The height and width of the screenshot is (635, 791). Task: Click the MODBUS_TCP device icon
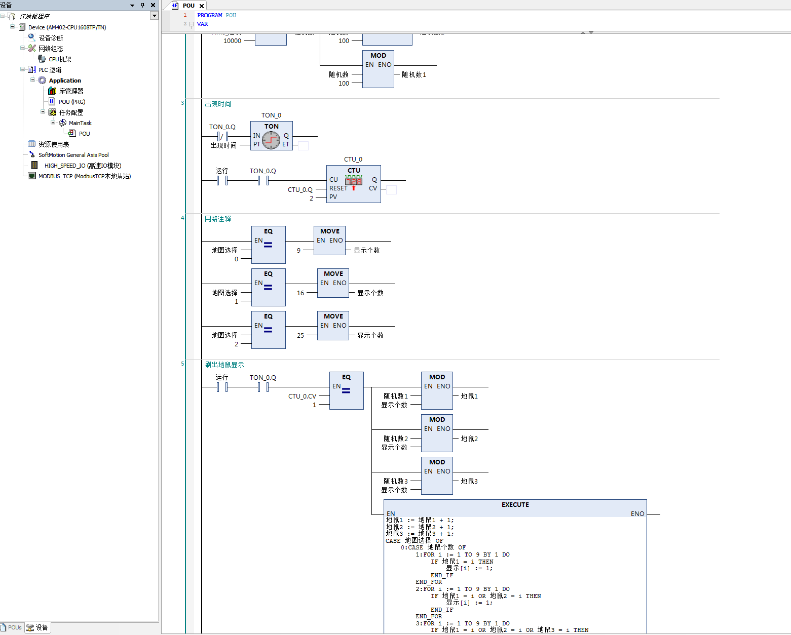32,176
